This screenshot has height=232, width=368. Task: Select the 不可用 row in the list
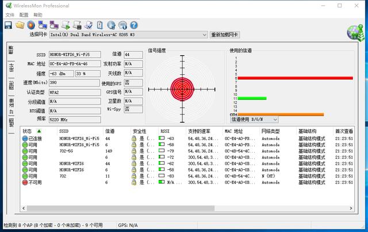pos(187,182)
